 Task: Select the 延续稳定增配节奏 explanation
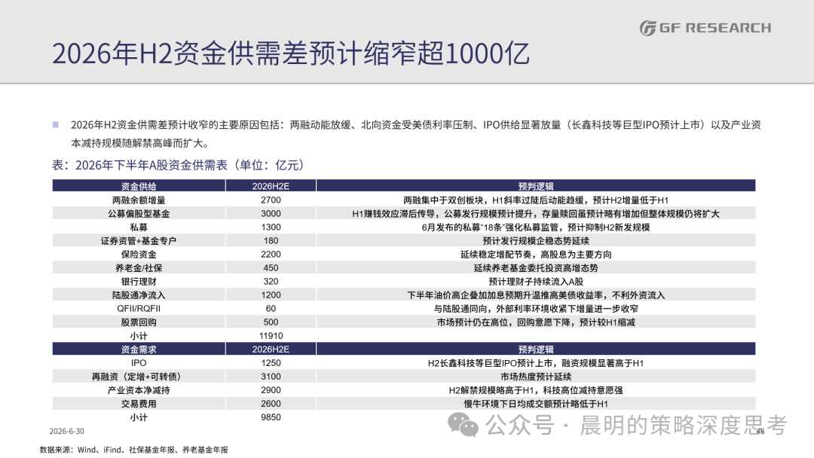[x=536, y=254]
